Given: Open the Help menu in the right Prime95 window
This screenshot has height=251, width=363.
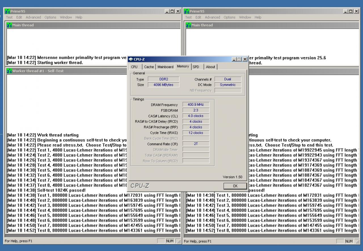Looking at the screenshot, I should tap(258, 17).
